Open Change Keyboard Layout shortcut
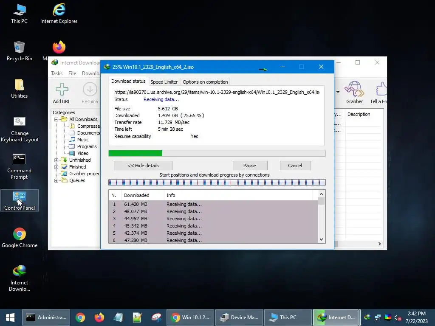The image size is (435, 326). [x=20, y=129]
